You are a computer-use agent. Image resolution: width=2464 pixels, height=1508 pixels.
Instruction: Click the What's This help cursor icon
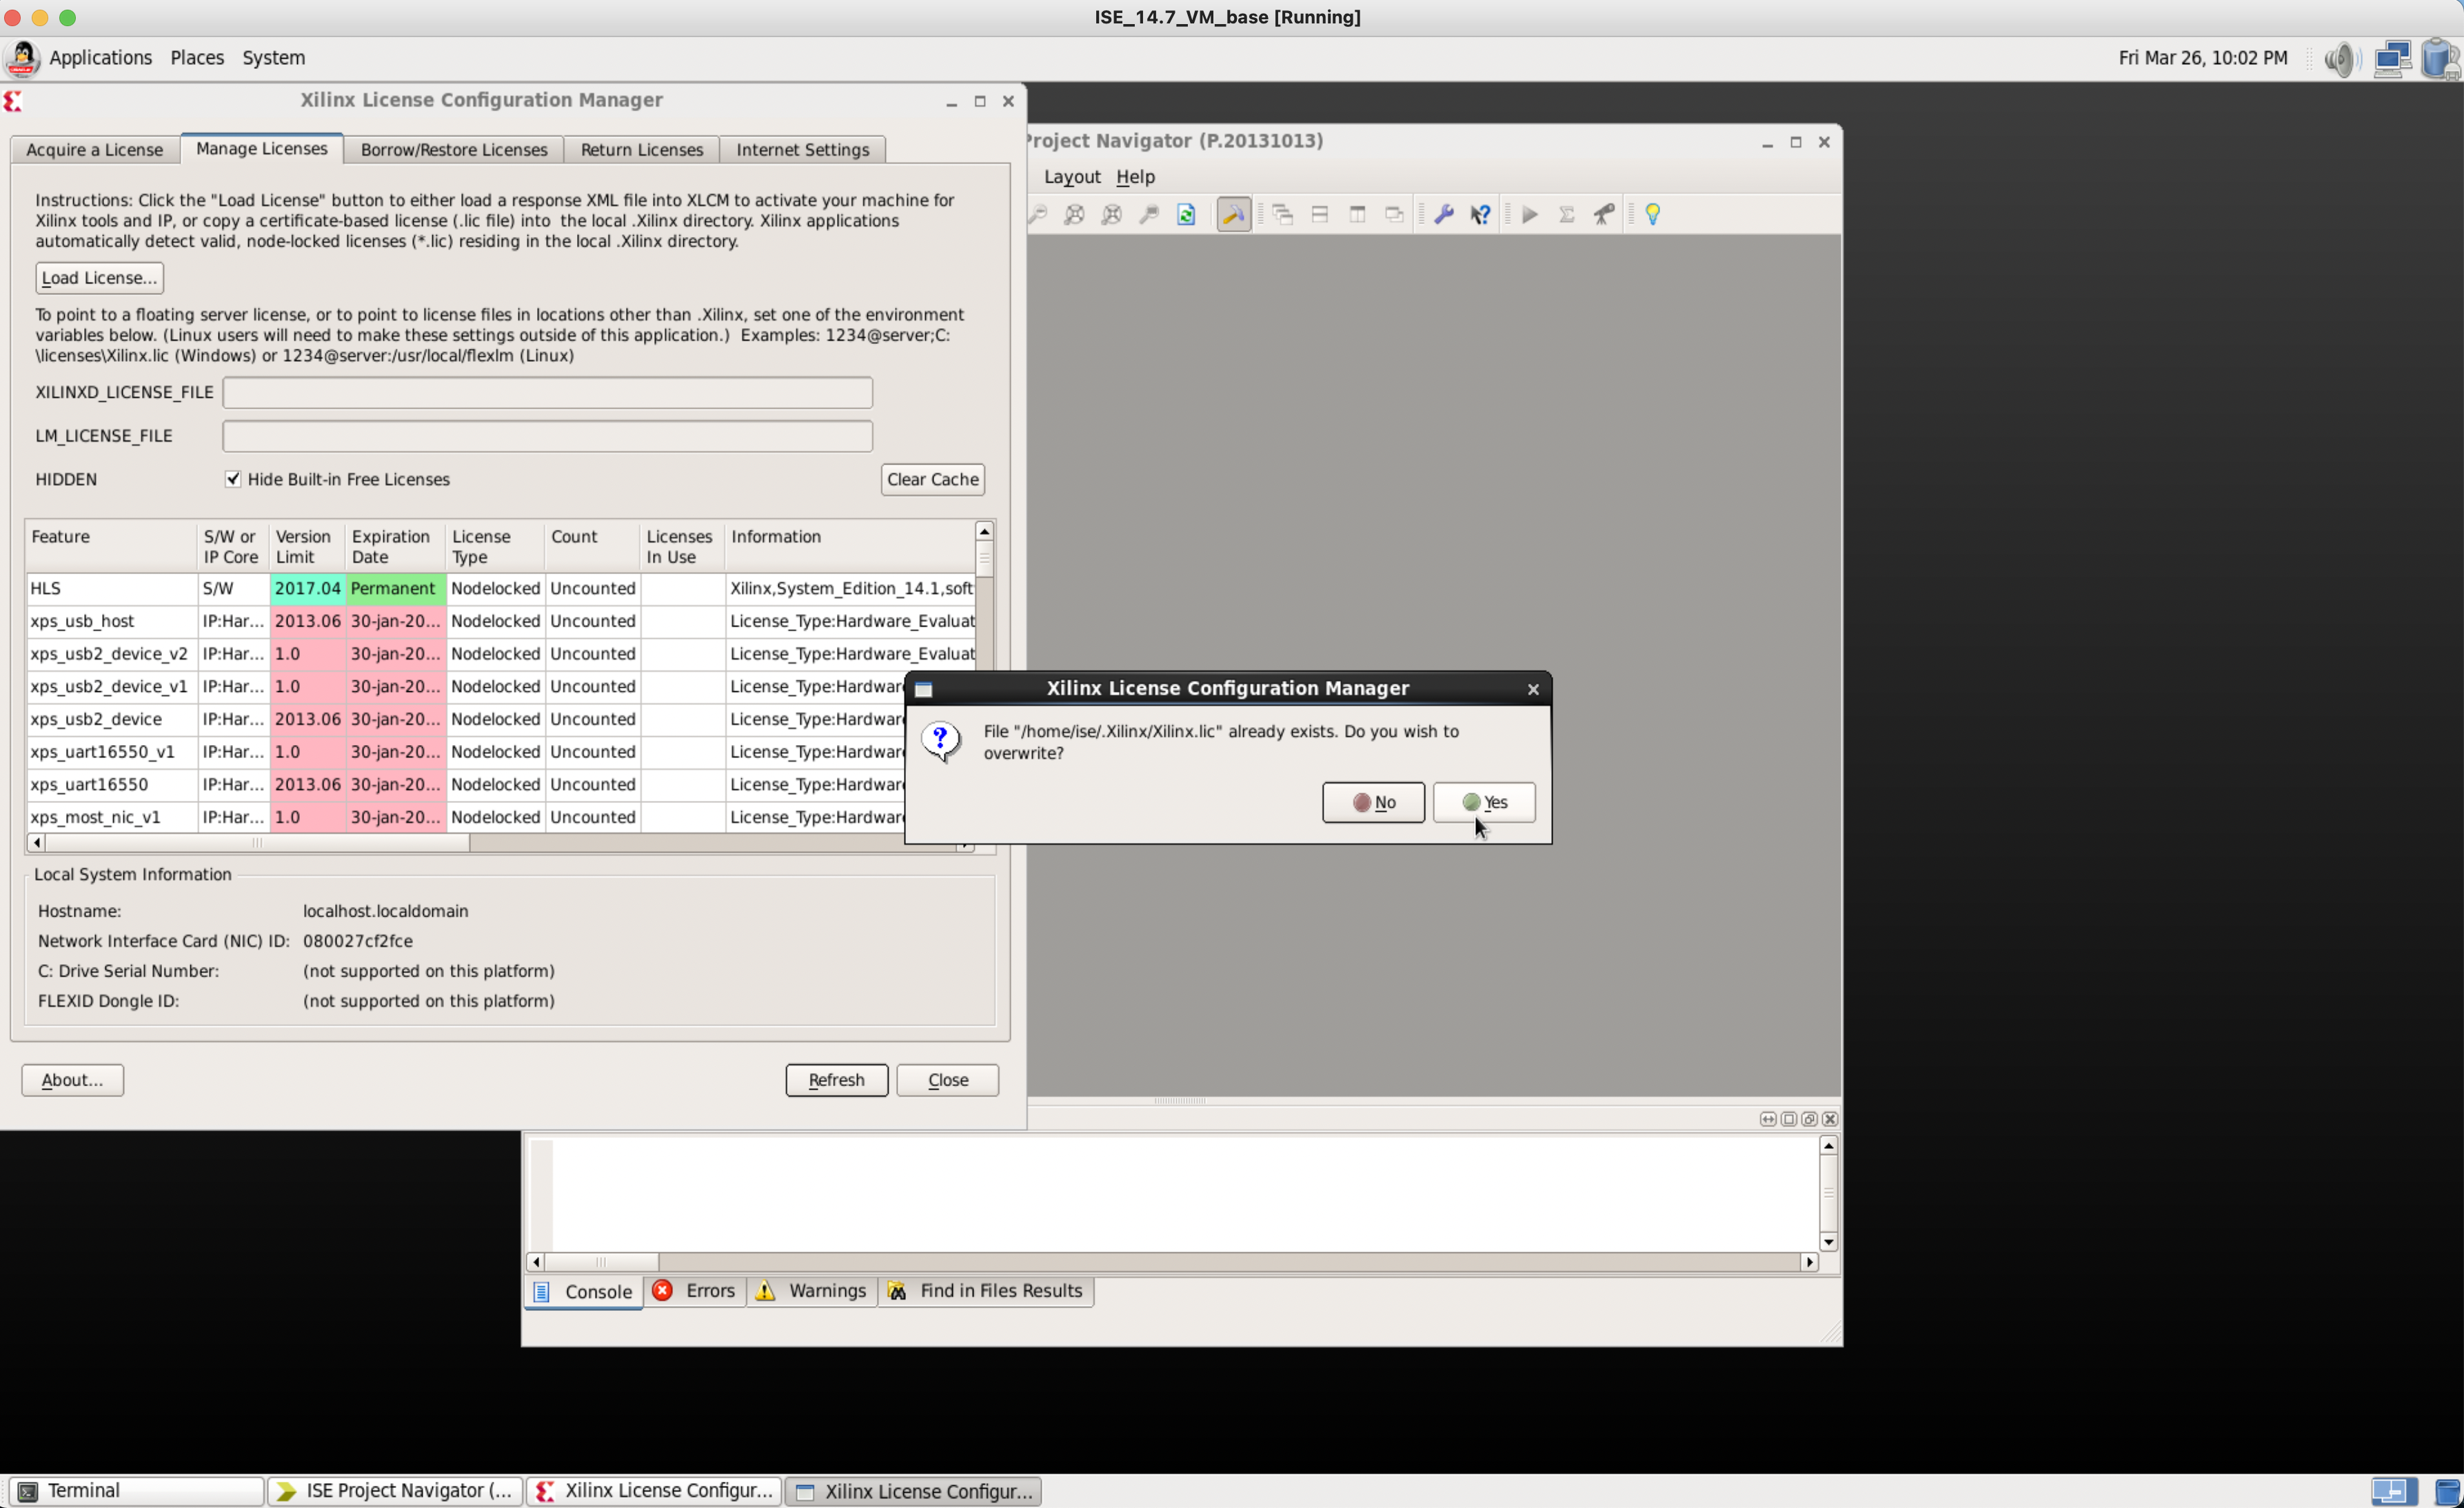coord(1480,214)
